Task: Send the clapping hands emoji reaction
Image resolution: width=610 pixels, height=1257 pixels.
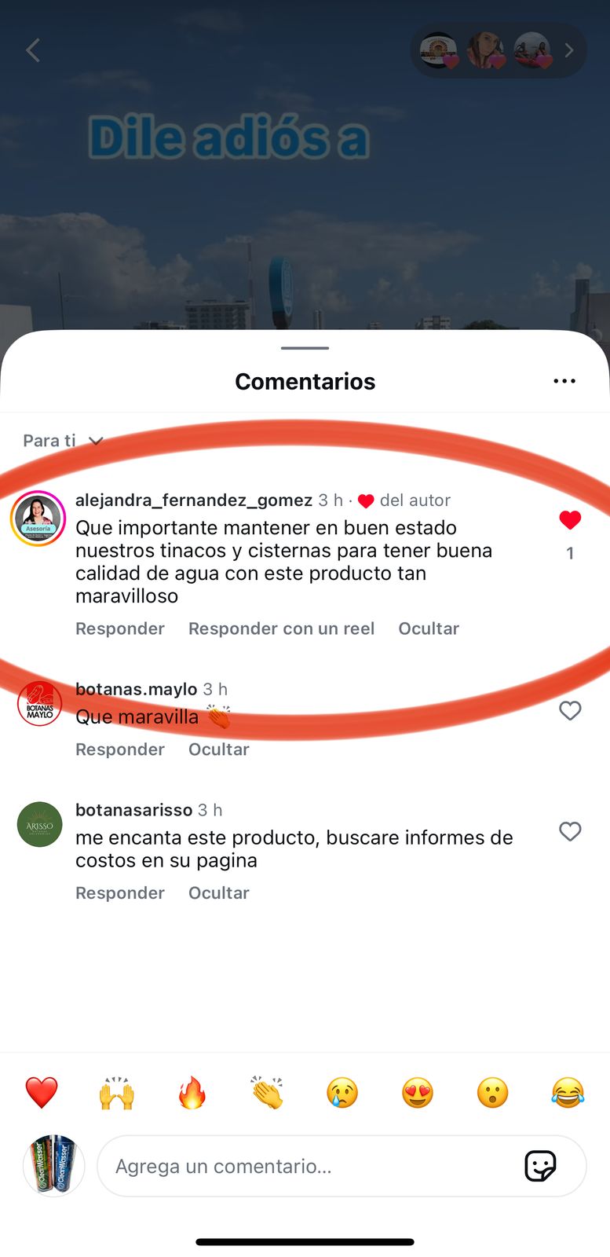Action: [267, 1092]
